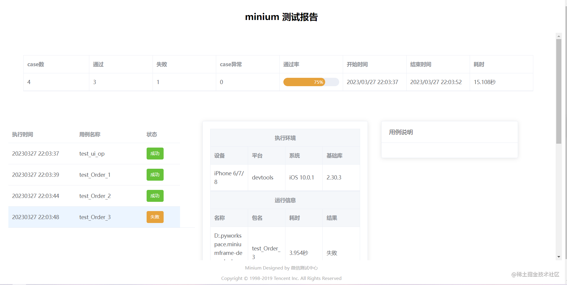Click the D:.pyworkspace path cell
567x285 pixels.
[x=228, y=246]
